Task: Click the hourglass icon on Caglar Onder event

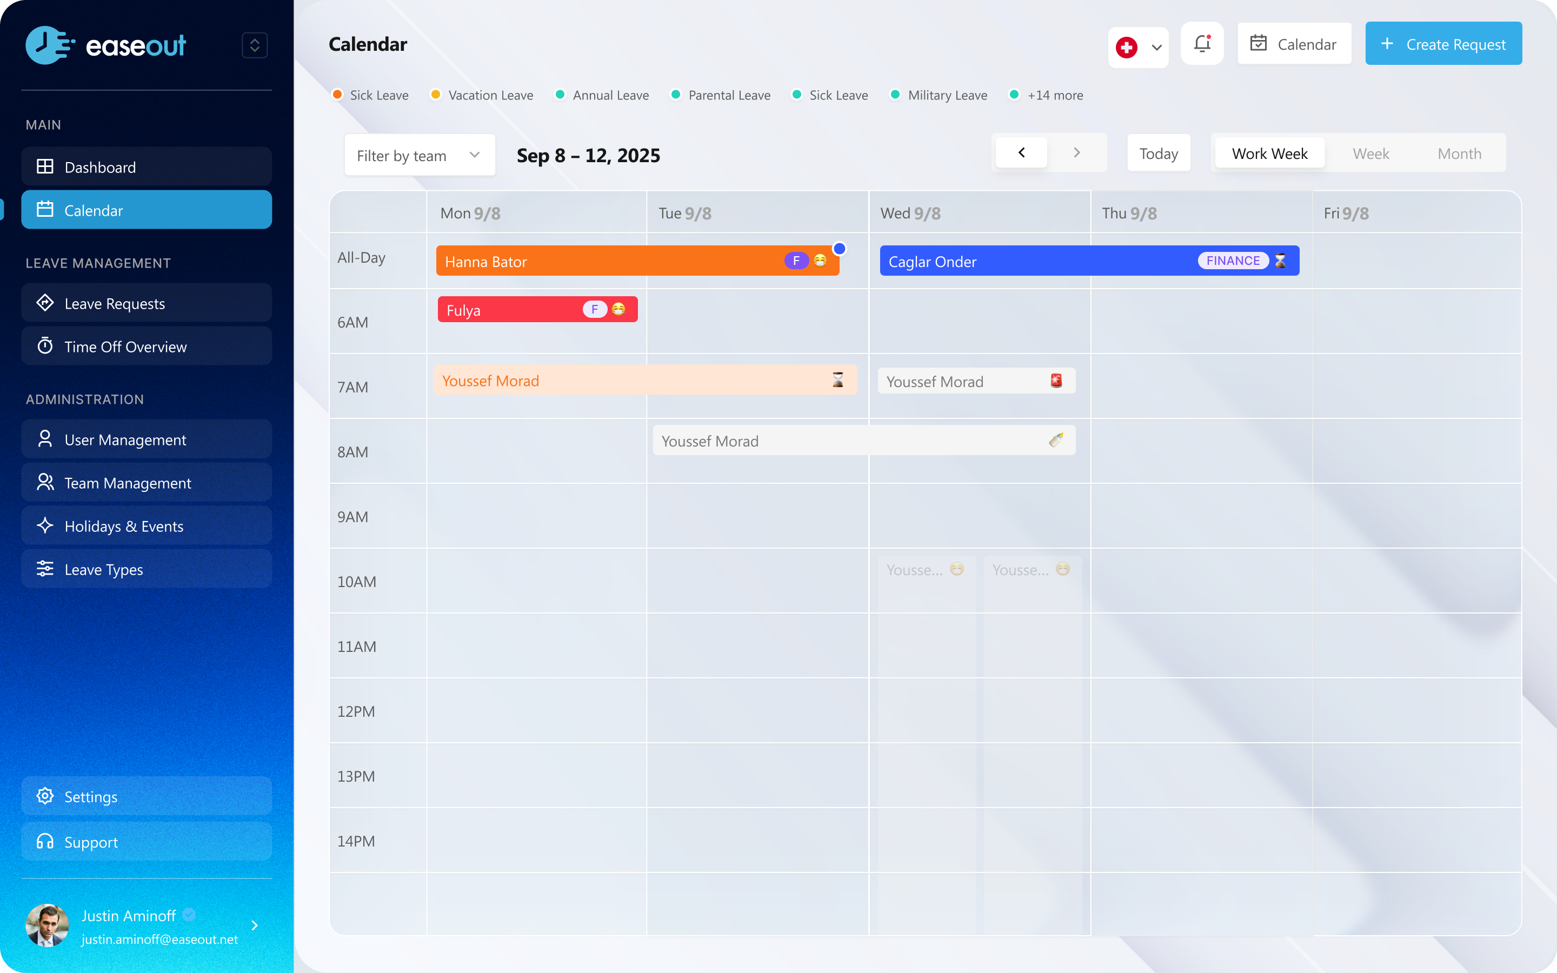Action: tap(1280, 261)
